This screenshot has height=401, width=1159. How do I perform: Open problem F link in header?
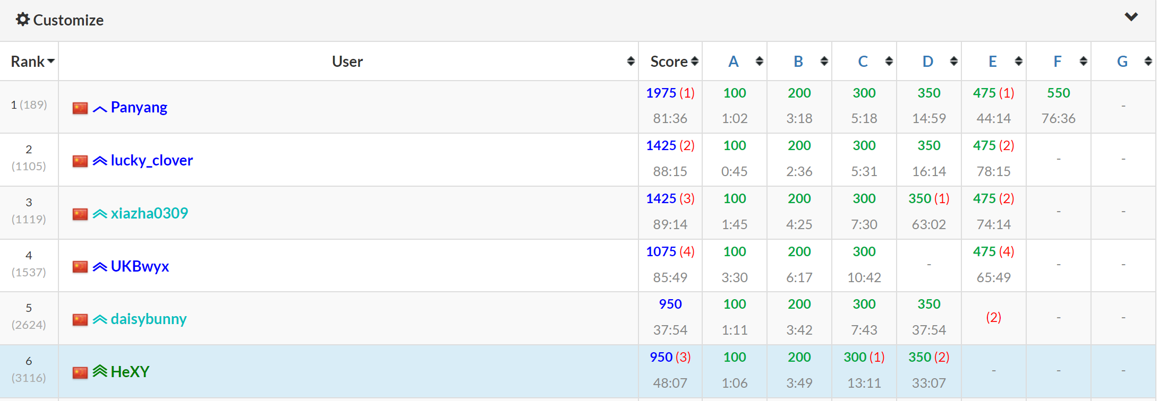point(1058,62)
